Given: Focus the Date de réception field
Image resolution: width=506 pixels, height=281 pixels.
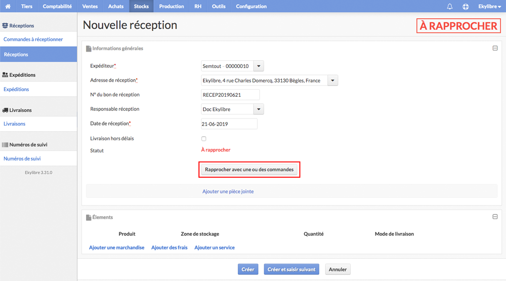Looking at the screenshot, I should [229, 124].
